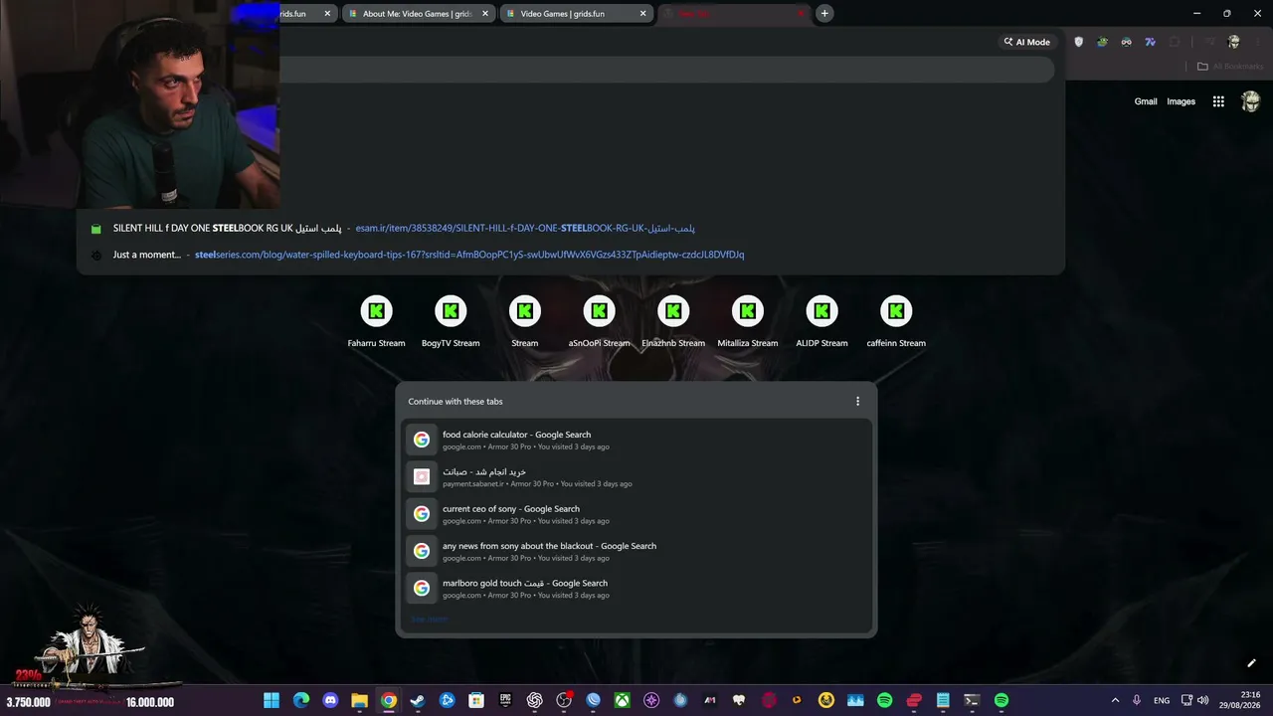Switch to the 'About Me: Video Games' tab

pos(418,13)
